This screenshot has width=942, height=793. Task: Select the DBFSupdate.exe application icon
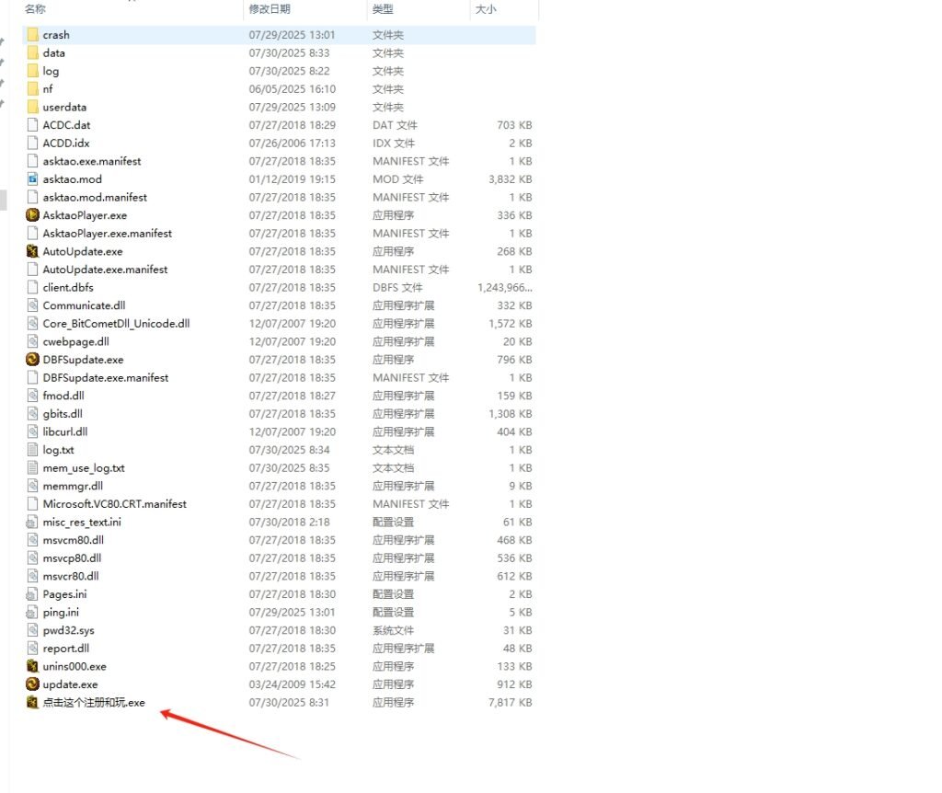[x=33, y=360]
